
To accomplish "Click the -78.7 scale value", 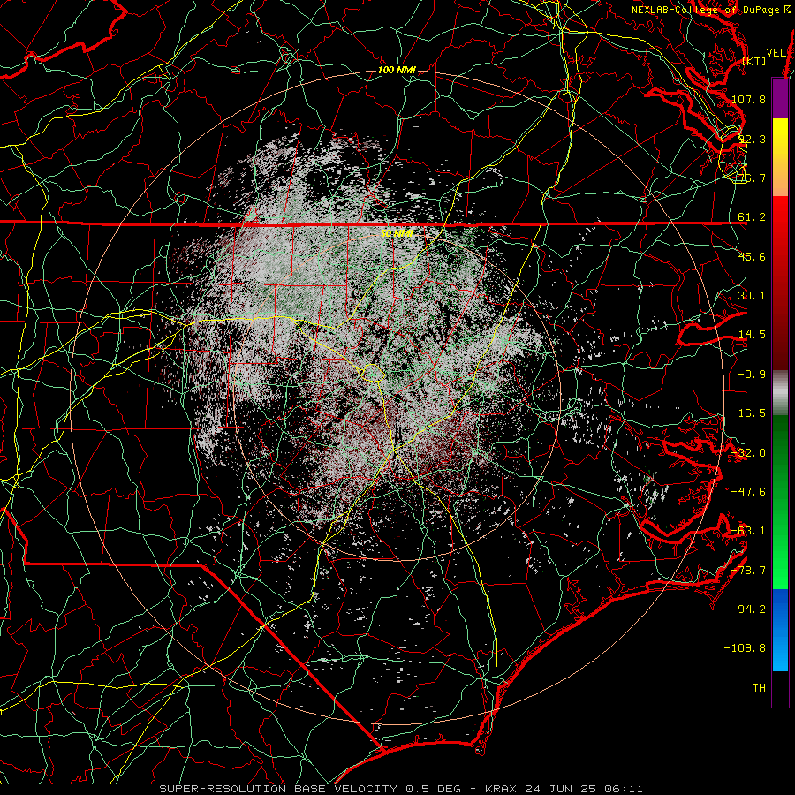I will click(x=748, y=570).
